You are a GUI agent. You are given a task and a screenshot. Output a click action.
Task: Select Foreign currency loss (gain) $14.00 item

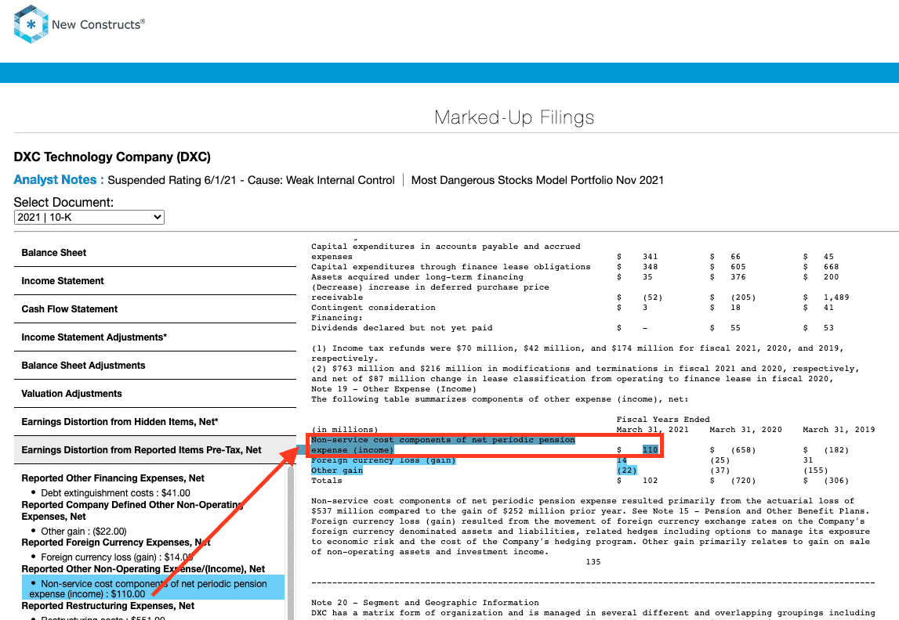click(x=116, y=557)
